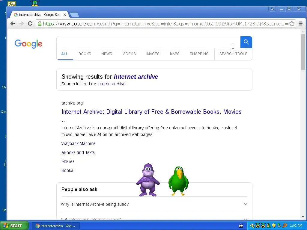
Task: Click the keyboard icon in the taskbar
Action: [241, 226]
